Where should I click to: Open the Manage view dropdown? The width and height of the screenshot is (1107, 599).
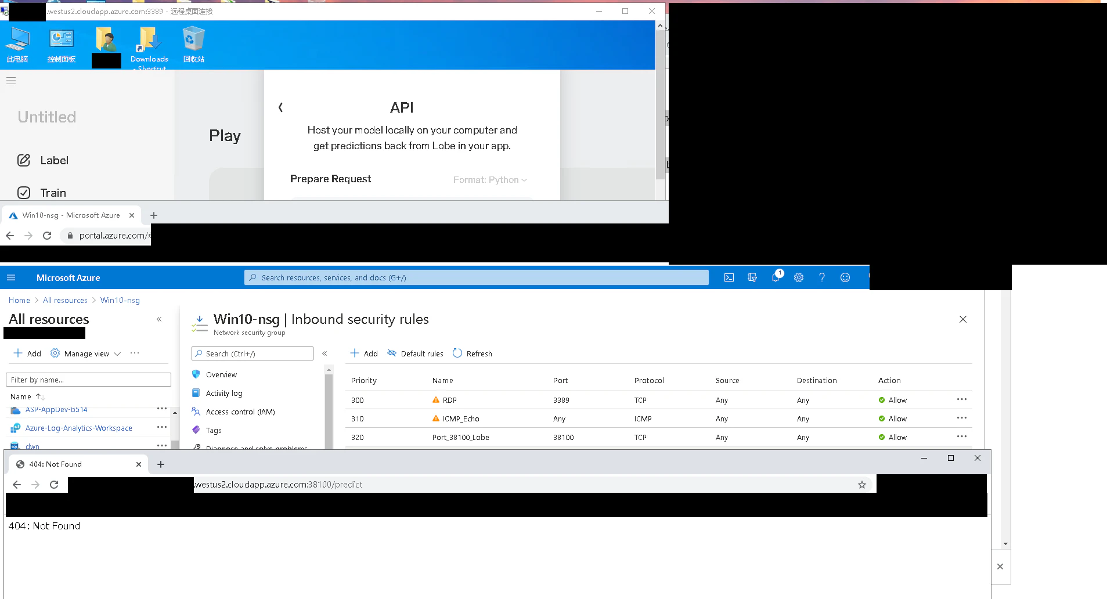(85, 353)
